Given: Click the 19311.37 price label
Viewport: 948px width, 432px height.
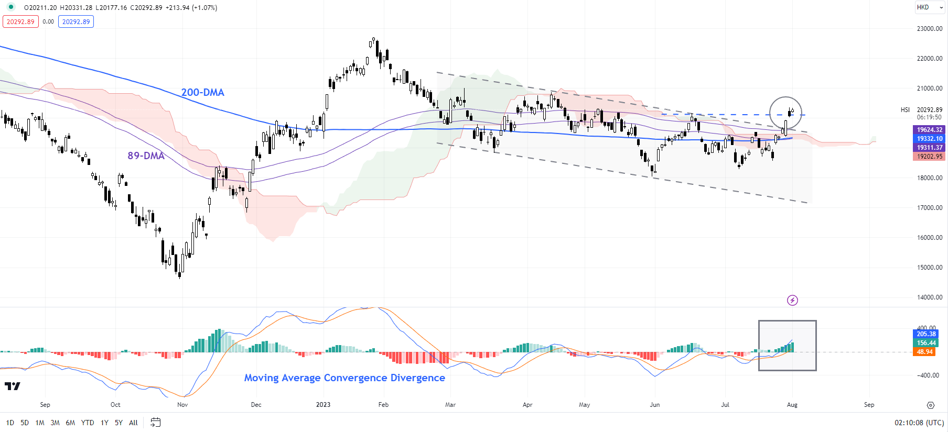Looking at the screenshot, I should [x=929, y=148].
